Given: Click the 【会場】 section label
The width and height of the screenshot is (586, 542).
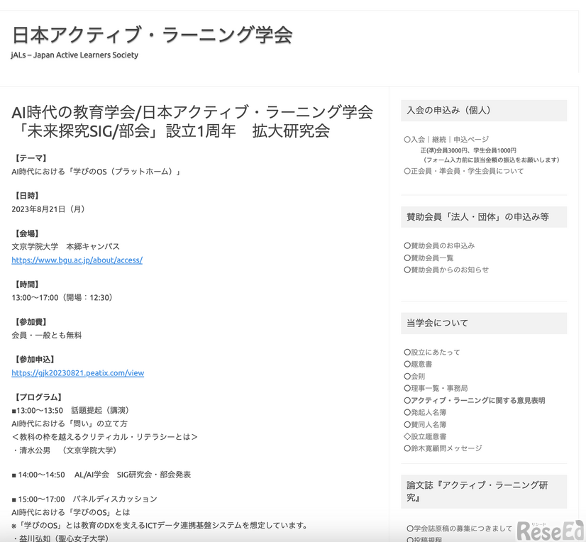Looking at the screenshot, I should [x=26, y=233].
